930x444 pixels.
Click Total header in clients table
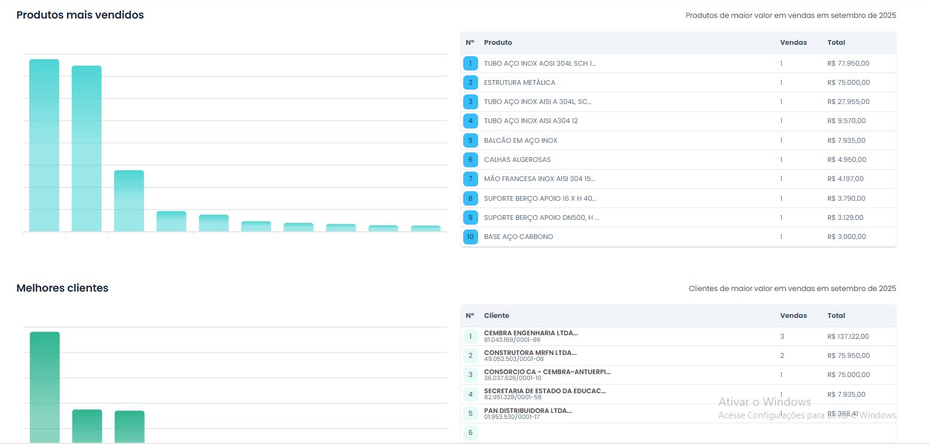836,316
